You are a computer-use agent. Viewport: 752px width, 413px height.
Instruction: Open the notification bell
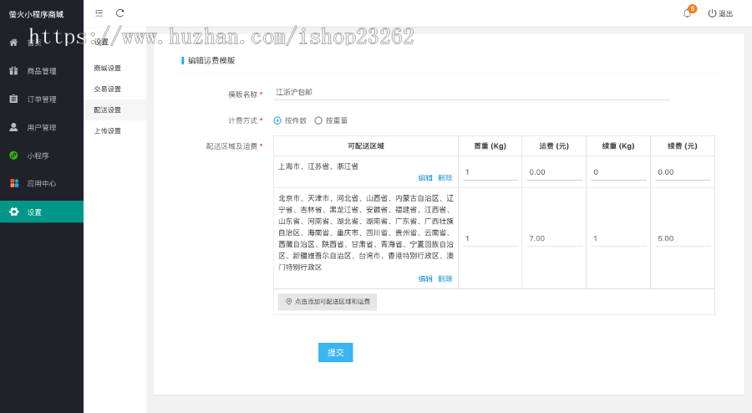tap(688, 13)
